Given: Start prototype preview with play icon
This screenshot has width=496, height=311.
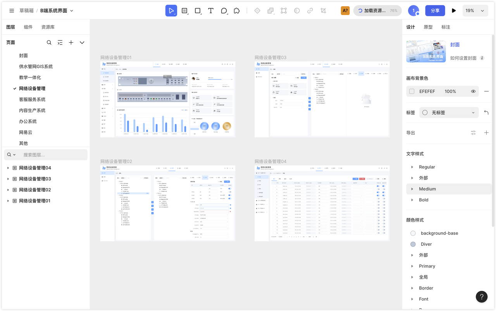Looking at the screenshot, I should pos(454,11).
